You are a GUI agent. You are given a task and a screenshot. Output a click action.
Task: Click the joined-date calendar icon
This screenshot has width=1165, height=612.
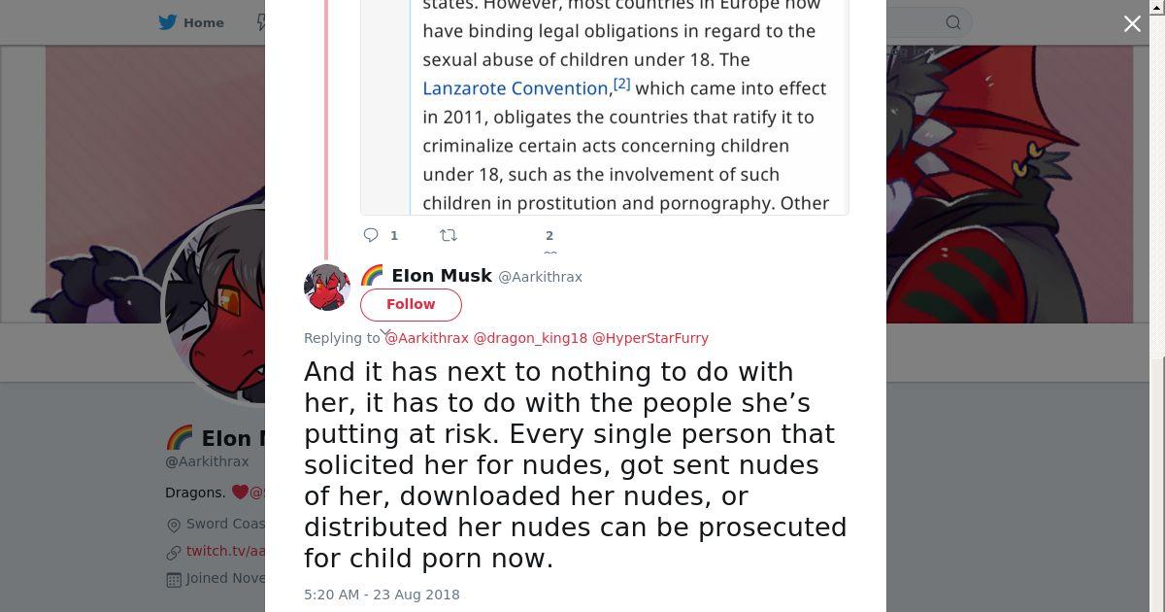pos(174,579)
